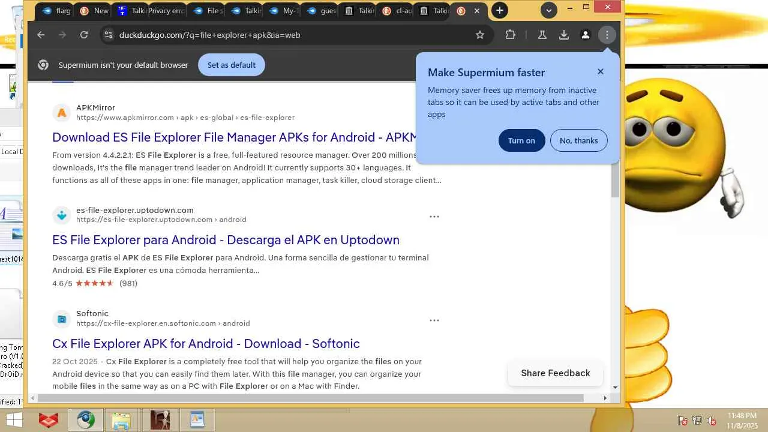Switch to the 'My-T' tab
The image size is (768, 432).
(283, 11)
